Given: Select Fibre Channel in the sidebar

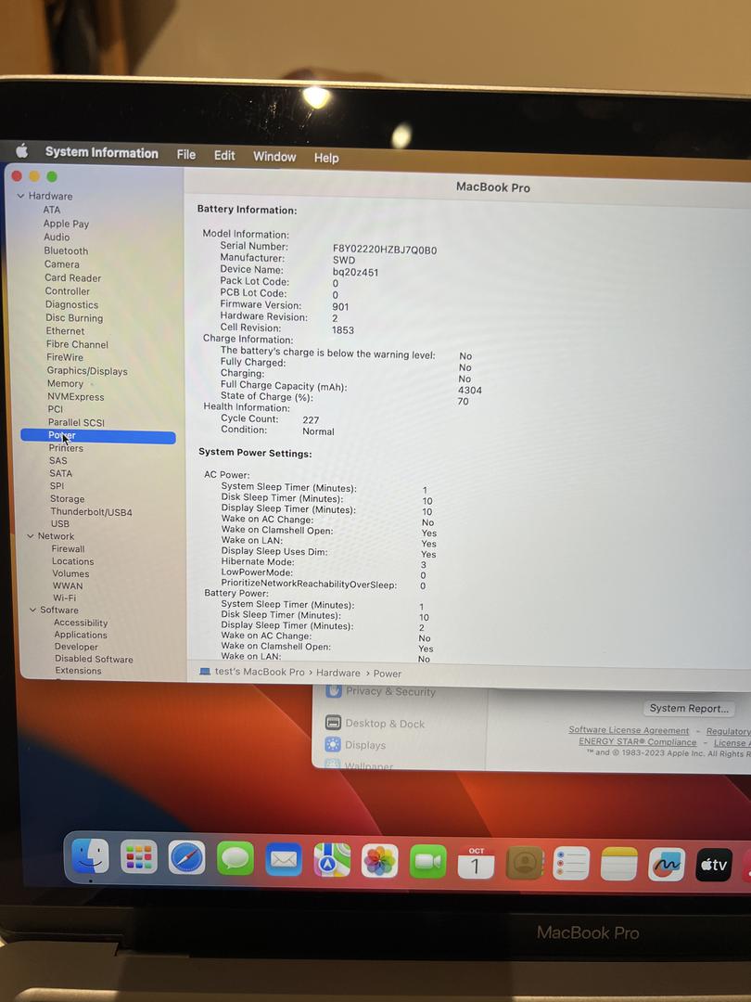Looking at the screenshot, I should tap(77, 344).
